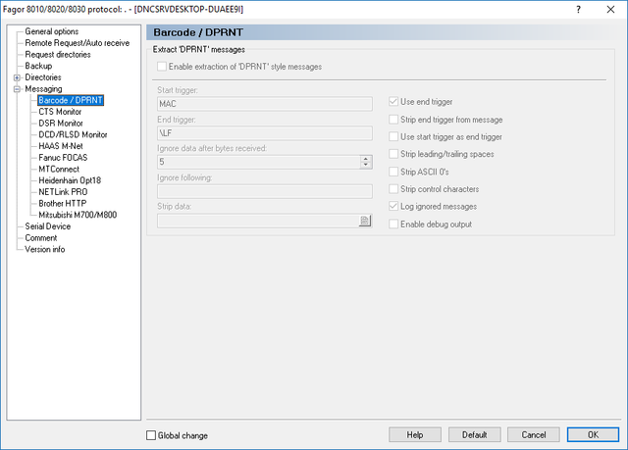Increase the Ignore data bytes spinner value
This screenshot has height=450, width=628.
(x=365, y=159)
